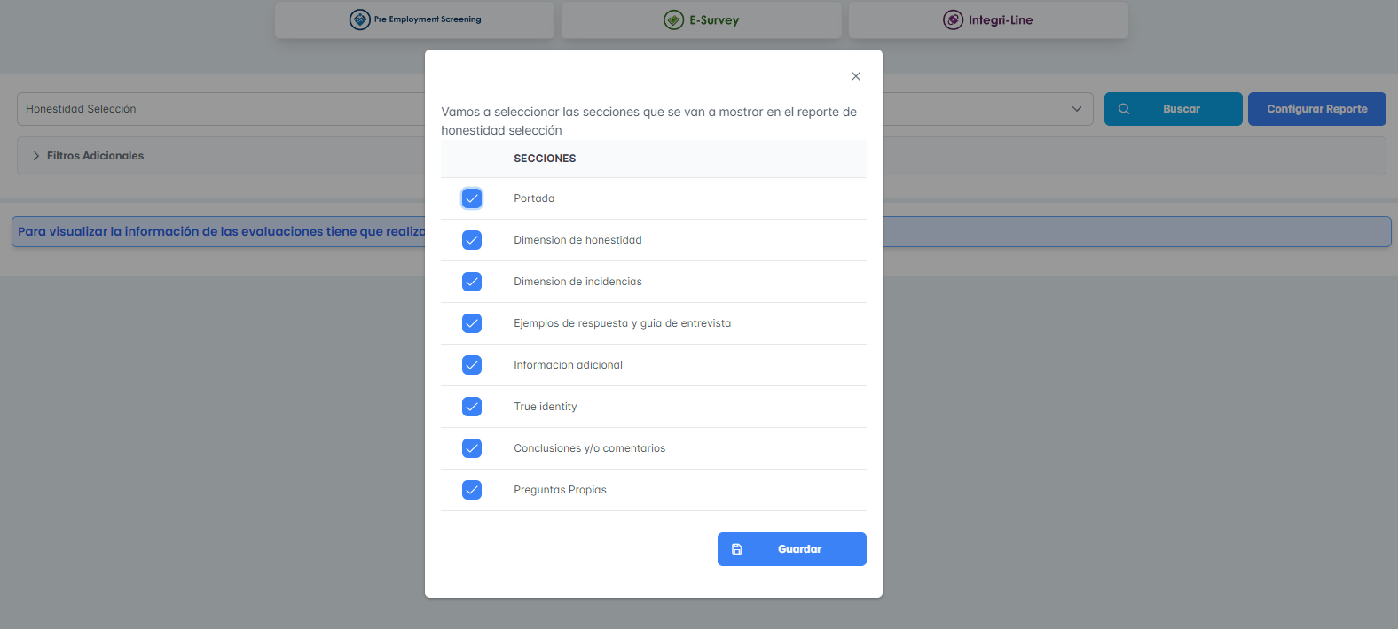Toggle the Dimension de honestidad checkbox
Viewport: 1398px width, 629px height.
pos(472,240)
